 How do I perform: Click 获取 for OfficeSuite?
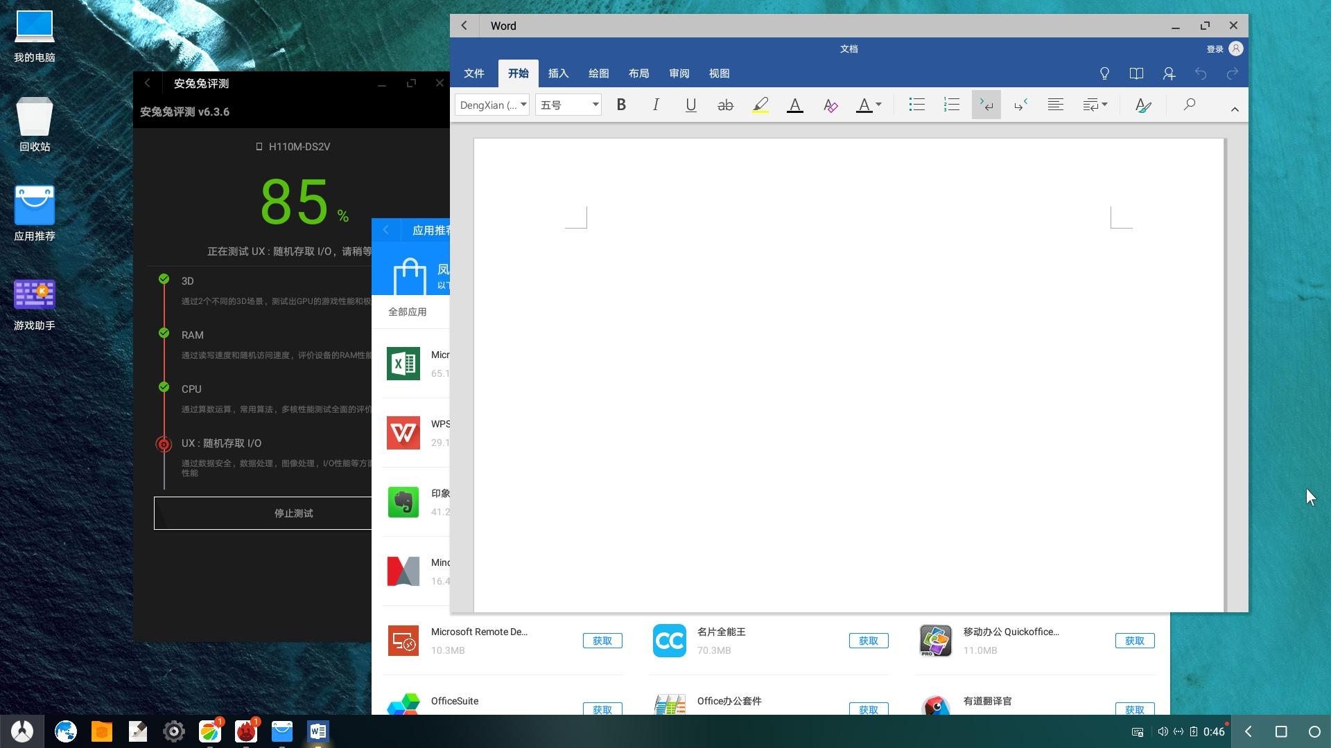point(602,709)
